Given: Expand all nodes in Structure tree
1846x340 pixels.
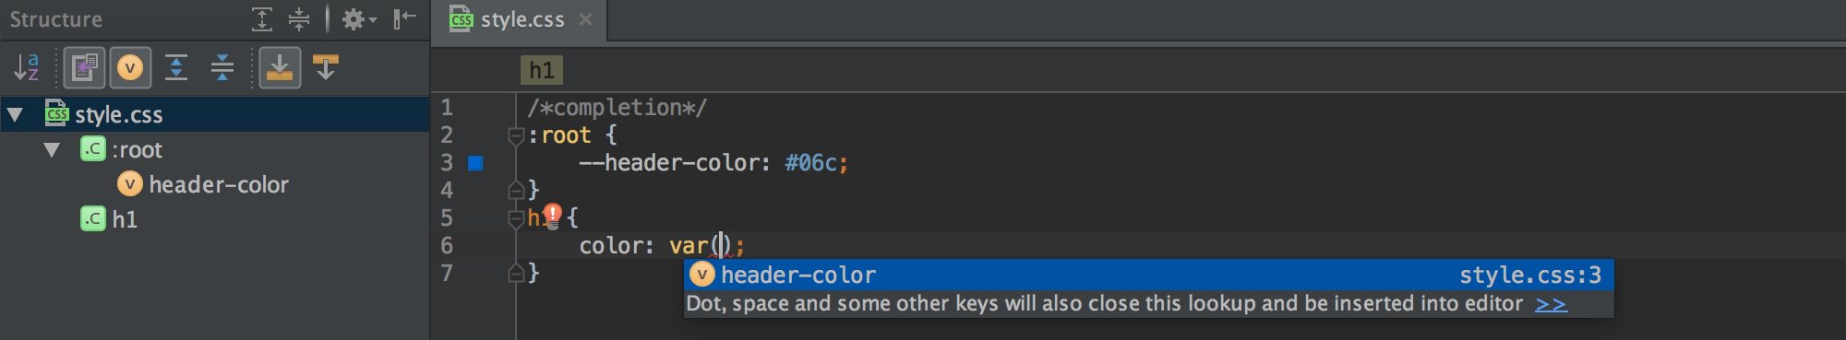Looking at the screenshot, I should [x=176, y=67].
